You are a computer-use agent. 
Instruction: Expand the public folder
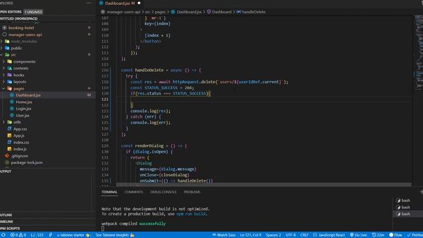click(x=17, y=48)
